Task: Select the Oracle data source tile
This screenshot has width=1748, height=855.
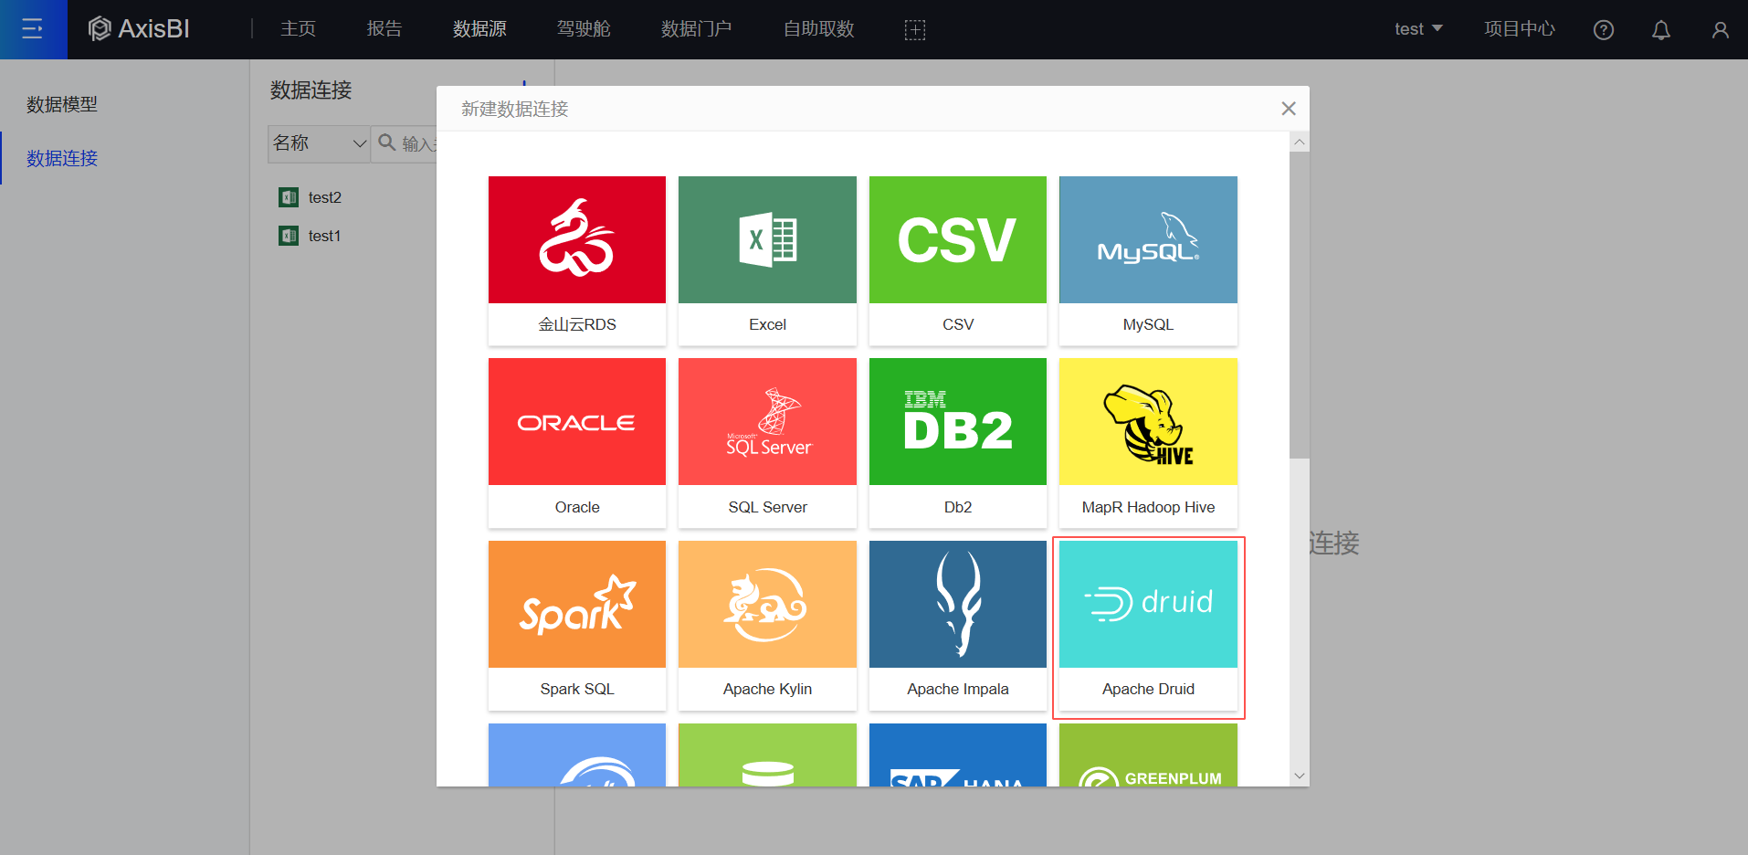Action: [577, 443]
